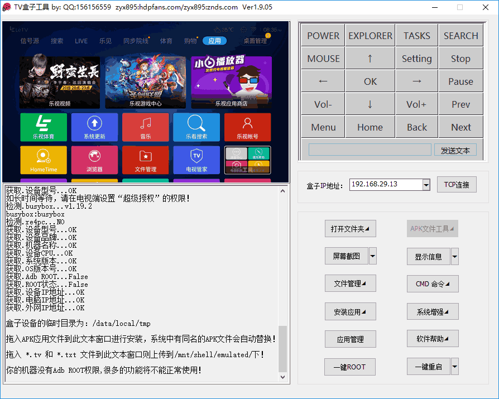Select the 信号源 tab on TV screen

pyautogui.click(x=30, y=41)
